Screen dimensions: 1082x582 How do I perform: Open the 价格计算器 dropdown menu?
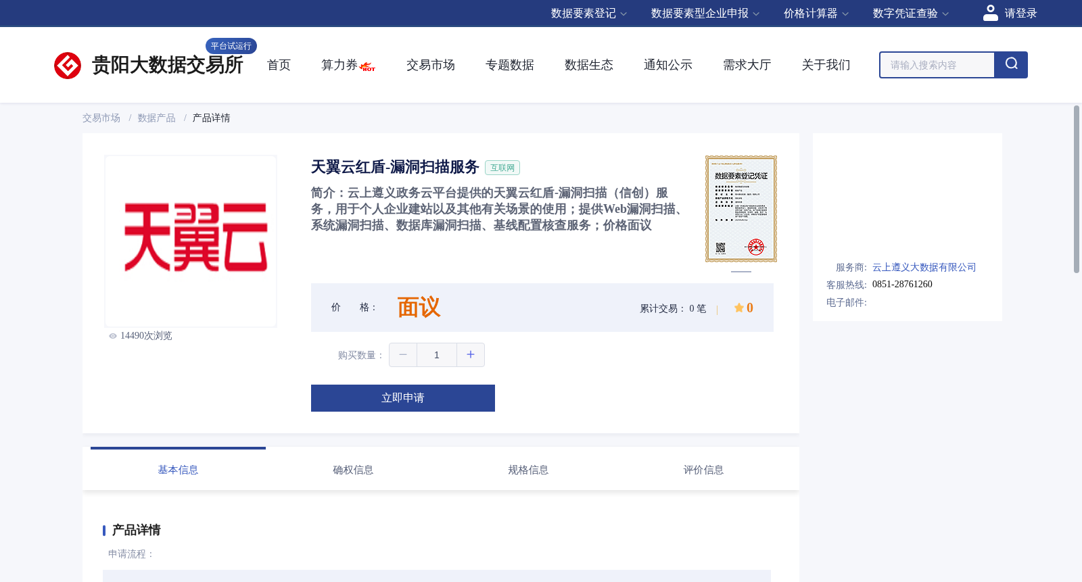pos(816,14)
